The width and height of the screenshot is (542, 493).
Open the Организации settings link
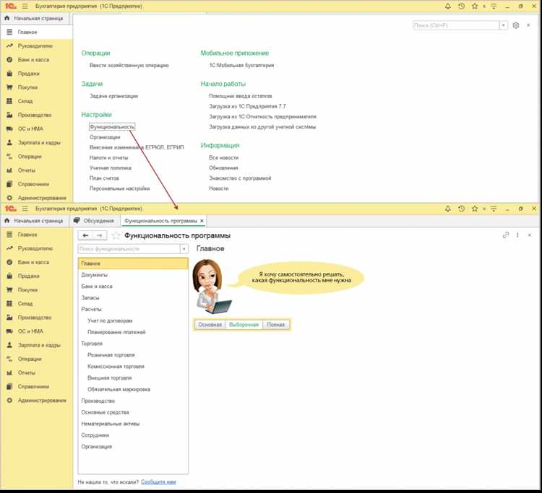pos(105,137)
